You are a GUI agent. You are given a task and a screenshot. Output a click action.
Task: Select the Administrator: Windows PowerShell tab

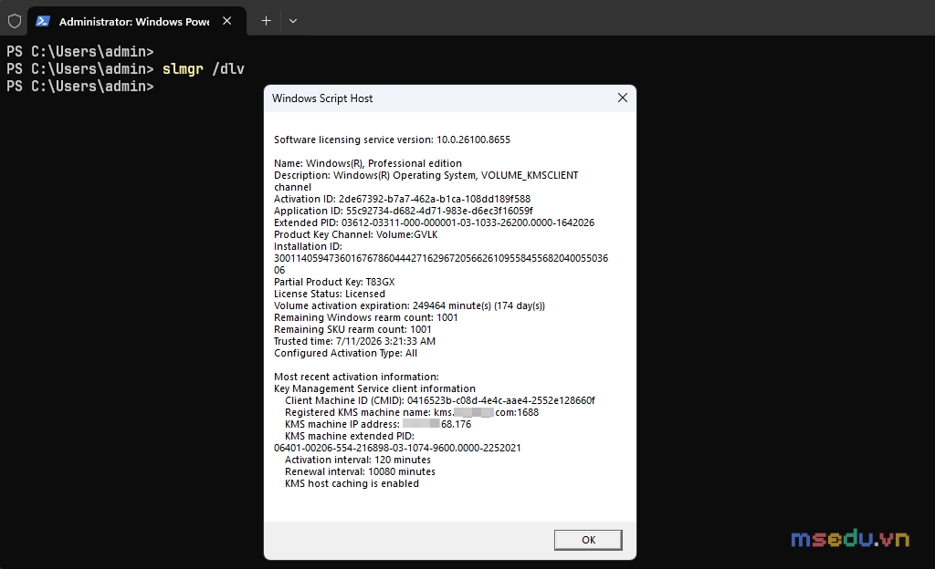point(137,21)
